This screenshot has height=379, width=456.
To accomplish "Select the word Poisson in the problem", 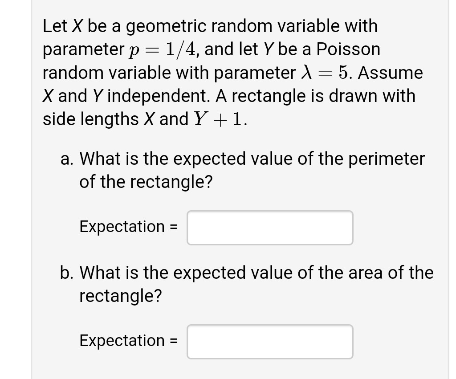I will pyautogui.click(x=347, y=49).
